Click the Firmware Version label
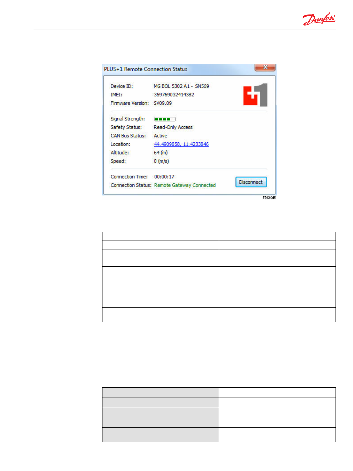353x471 pixels. tap(130, 103)
